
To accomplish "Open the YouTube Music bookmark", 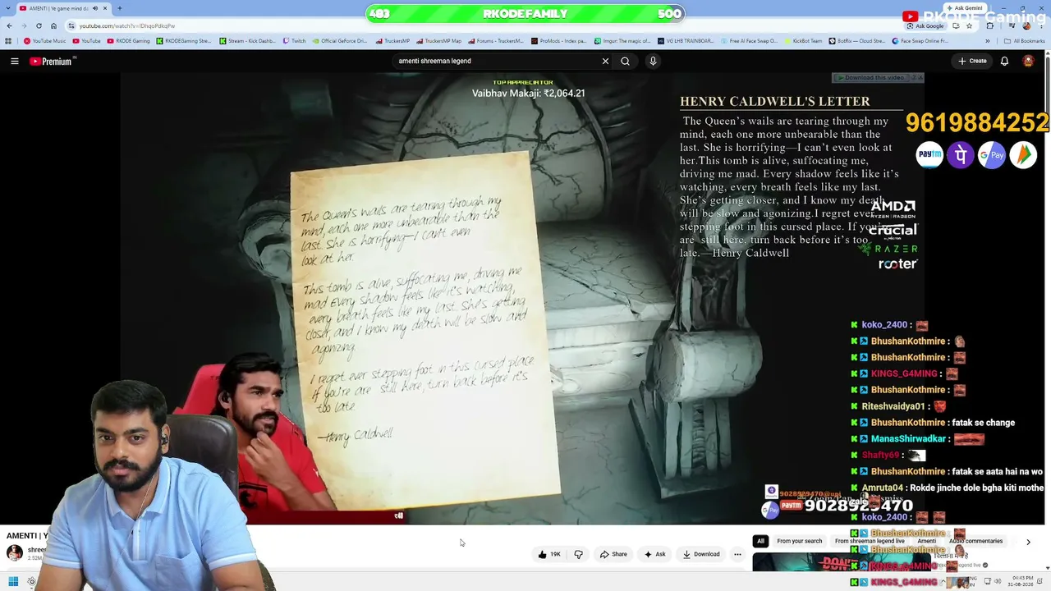I will tap(45, 41).
